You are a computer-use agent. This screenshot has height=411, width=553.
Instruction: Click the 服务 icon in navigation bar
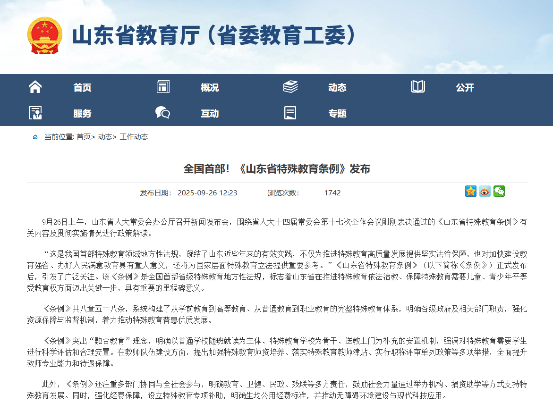point(35,113)
